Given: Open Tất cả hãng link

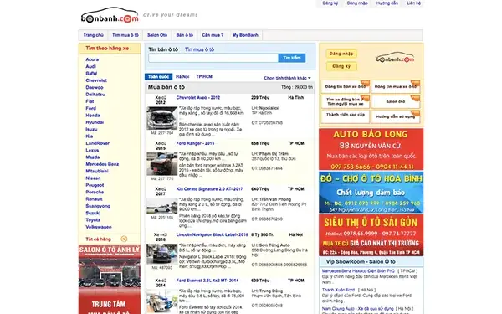Looking at the screenshot, I should (98, 239).
